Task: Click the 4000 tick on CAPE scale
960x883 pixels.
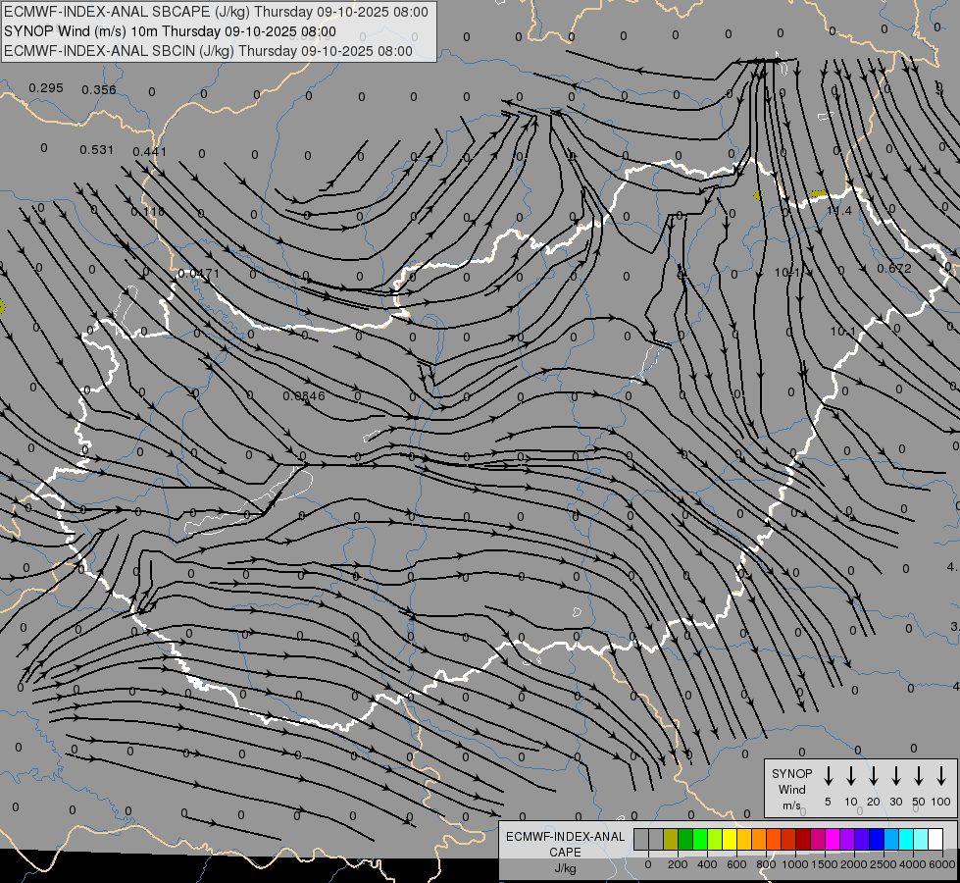Action: click(x=913, y=864)
